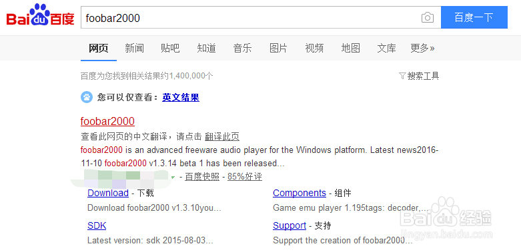521x252 pixels.
Task: Open the foobar2000 result title
Action: pyautogui.click(x=107, y=121)
